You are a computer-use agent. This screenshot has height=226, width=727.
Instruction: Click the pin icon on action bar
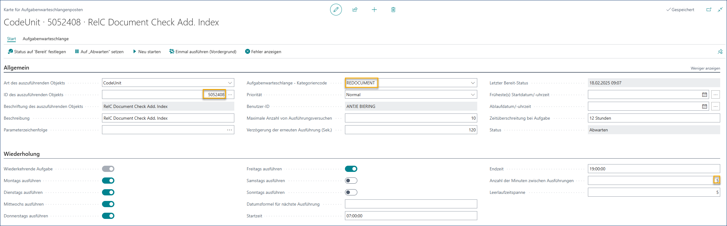pos(720,52)
